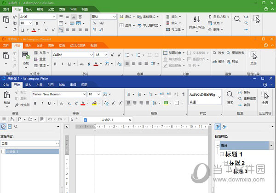
Task: Open number format dropdown in Calculate
Action: 114,17
